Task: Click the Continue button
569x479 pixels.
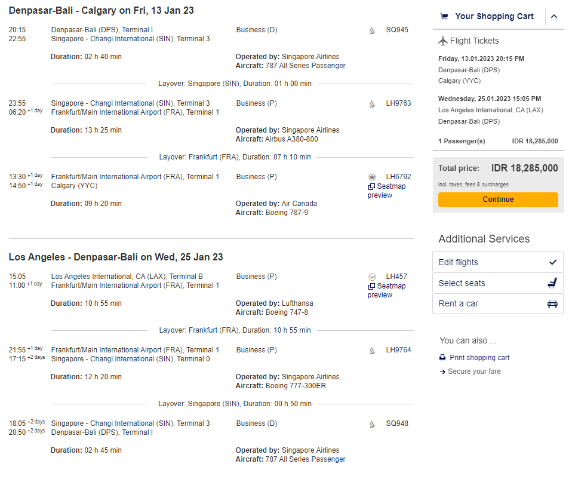Action: coord(498,199)
